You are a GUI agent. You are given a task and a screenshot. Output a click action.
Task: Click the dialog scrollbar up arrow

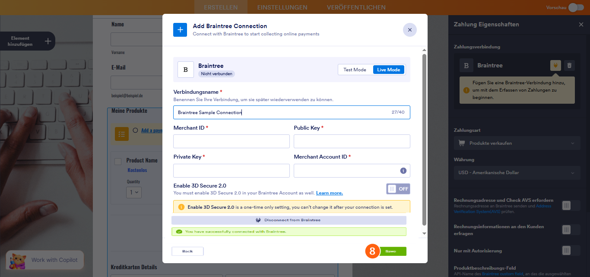[424, 51]
